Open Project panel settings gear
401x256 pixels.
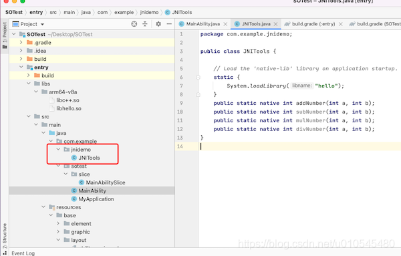[158, 24]
